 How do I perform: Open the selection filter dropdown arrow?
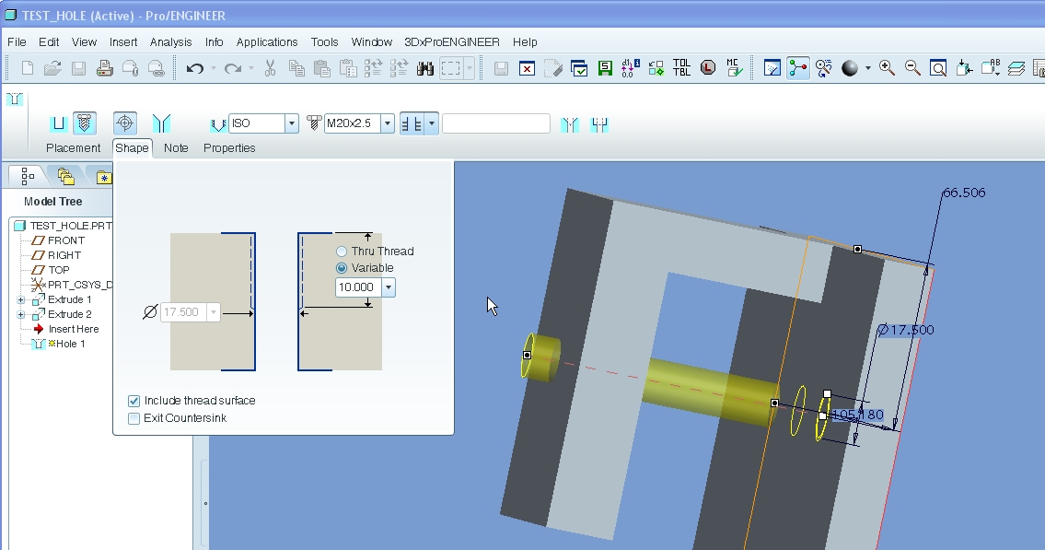[x=470, y=68]
